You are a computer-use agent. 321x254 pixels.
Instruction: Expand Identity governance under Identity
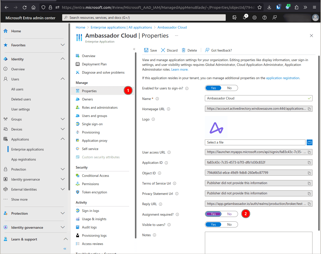63,179
